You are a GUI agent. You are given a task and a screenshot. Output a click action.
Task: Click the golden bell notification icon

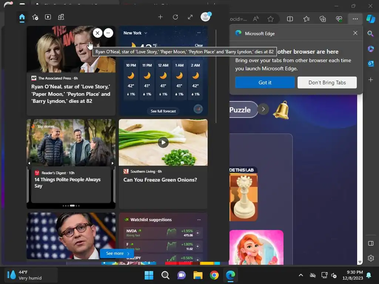281,110
